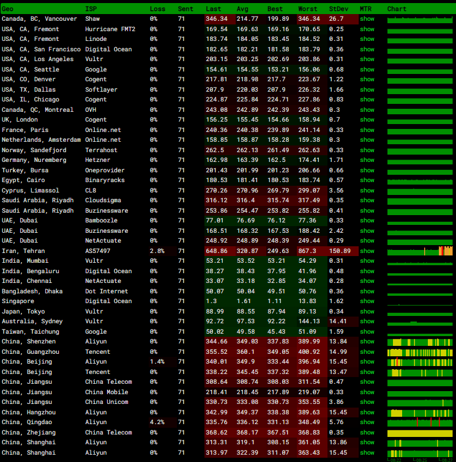This screenshot has width=456, height=462.
Task: Show MTR for Zhejiang China Telecom
Action: pyautogui.click(x=367, y=433)
